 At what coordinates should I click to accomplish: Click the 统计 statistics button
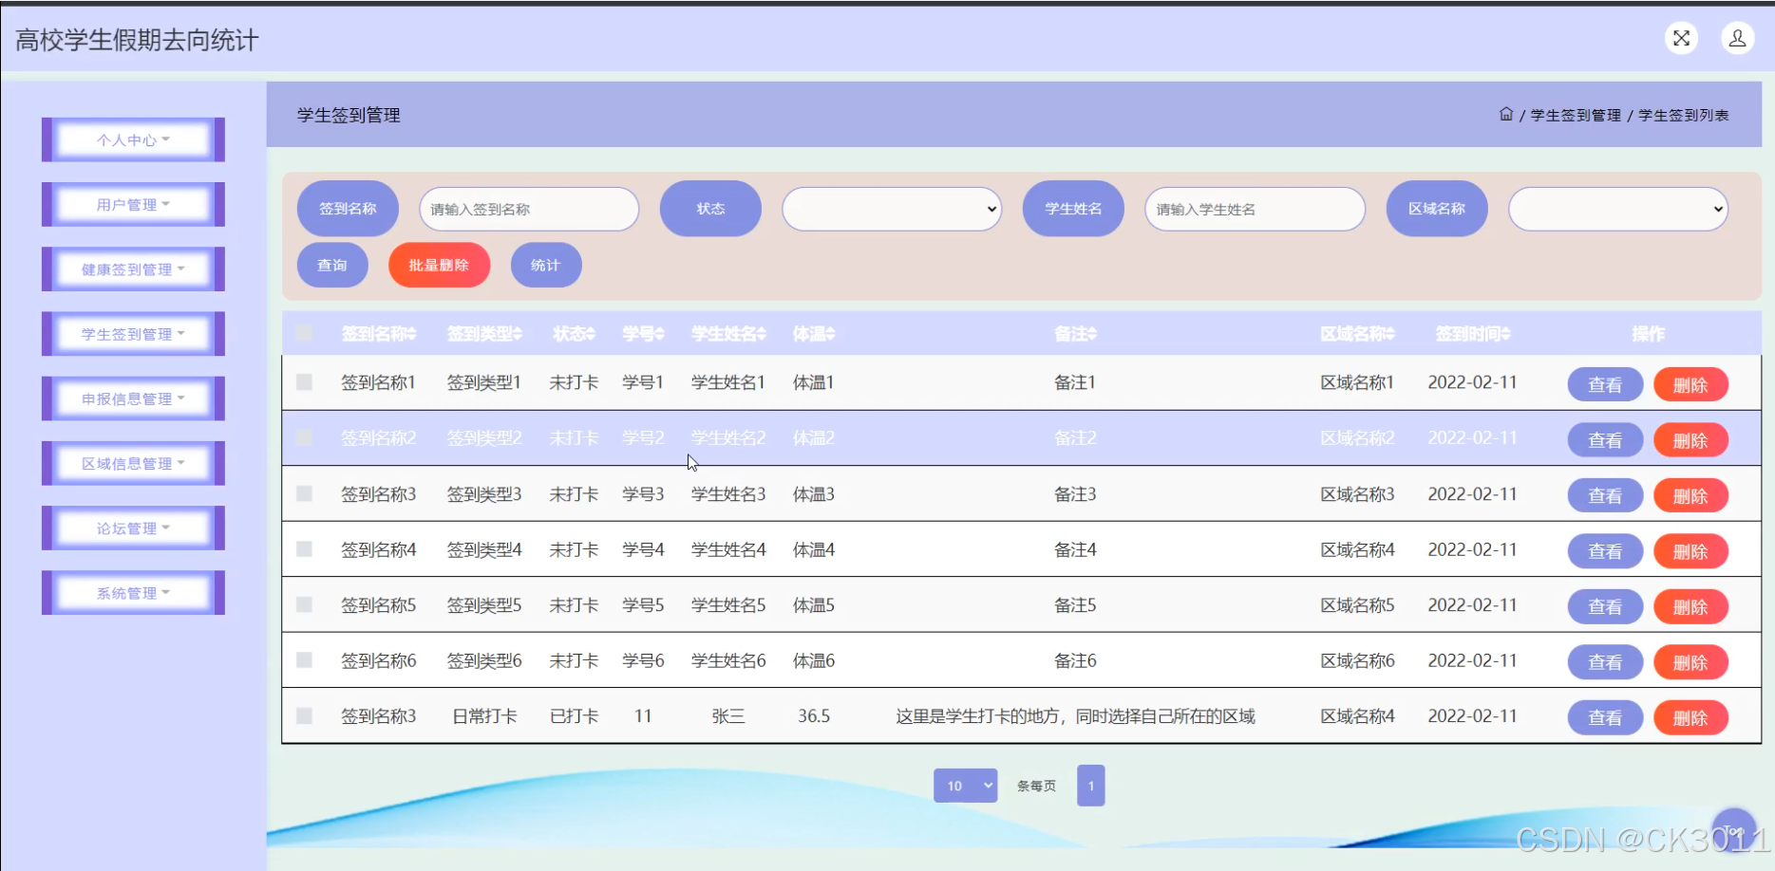pyautogui.click(x=546, y=265)
